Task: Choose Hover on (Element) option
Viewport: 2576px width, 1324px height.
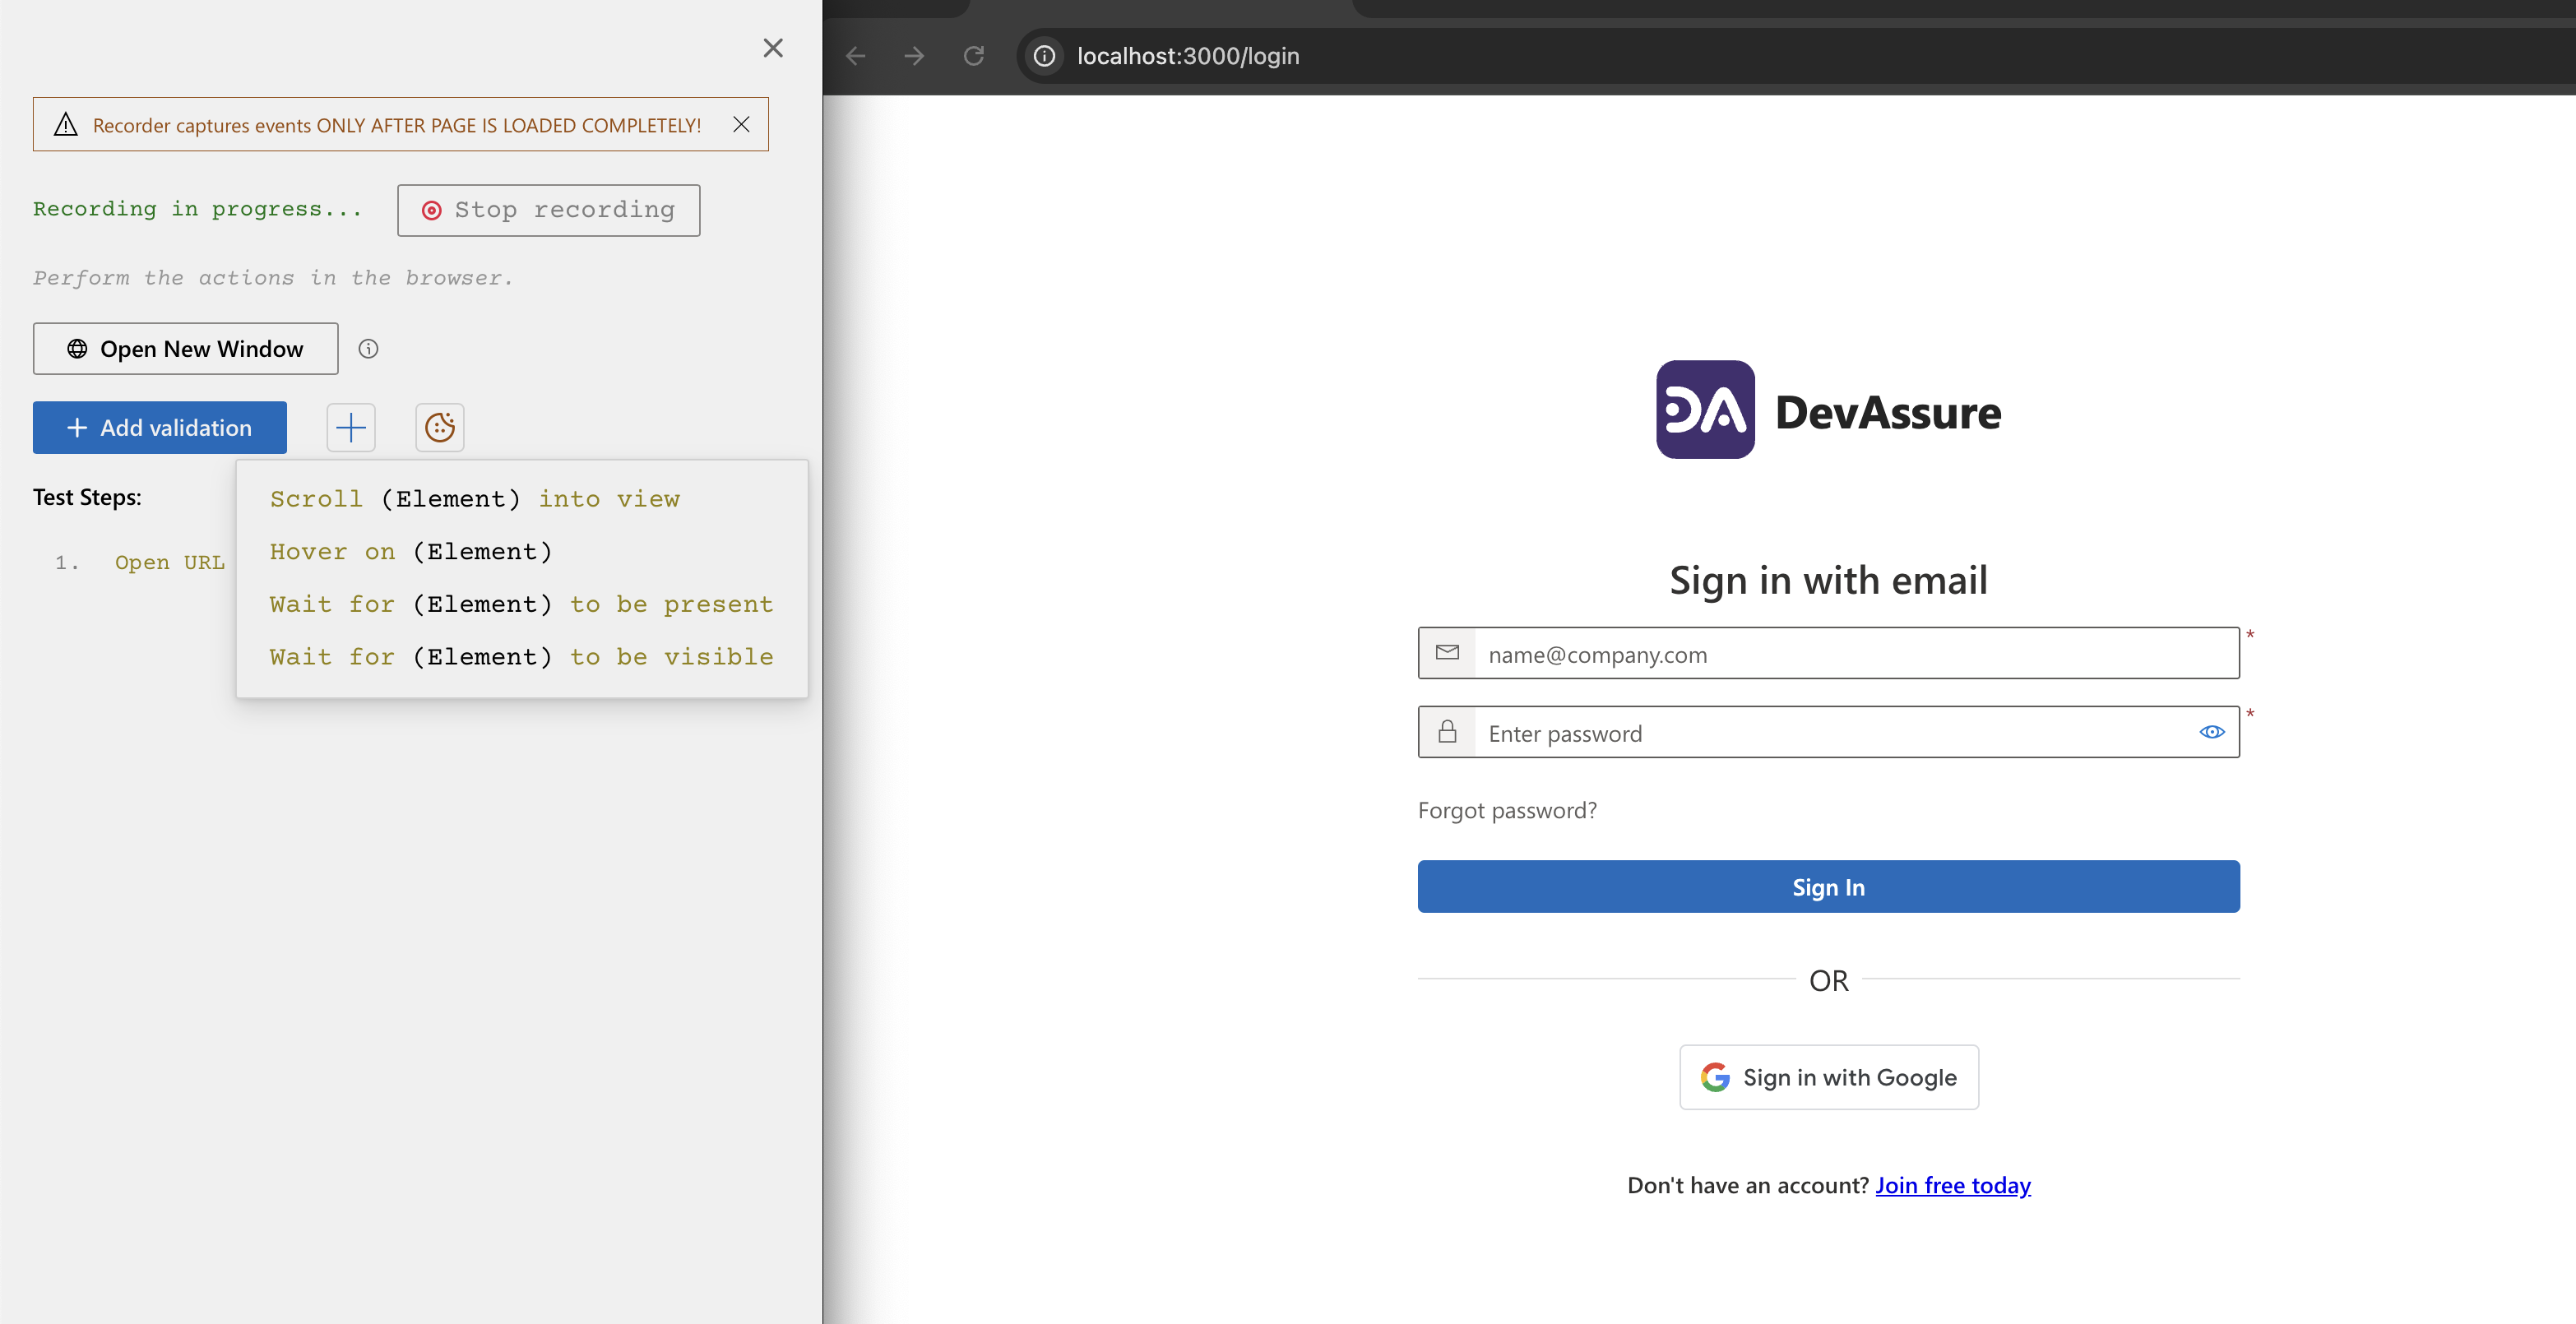Action: [x=411, y=552]
